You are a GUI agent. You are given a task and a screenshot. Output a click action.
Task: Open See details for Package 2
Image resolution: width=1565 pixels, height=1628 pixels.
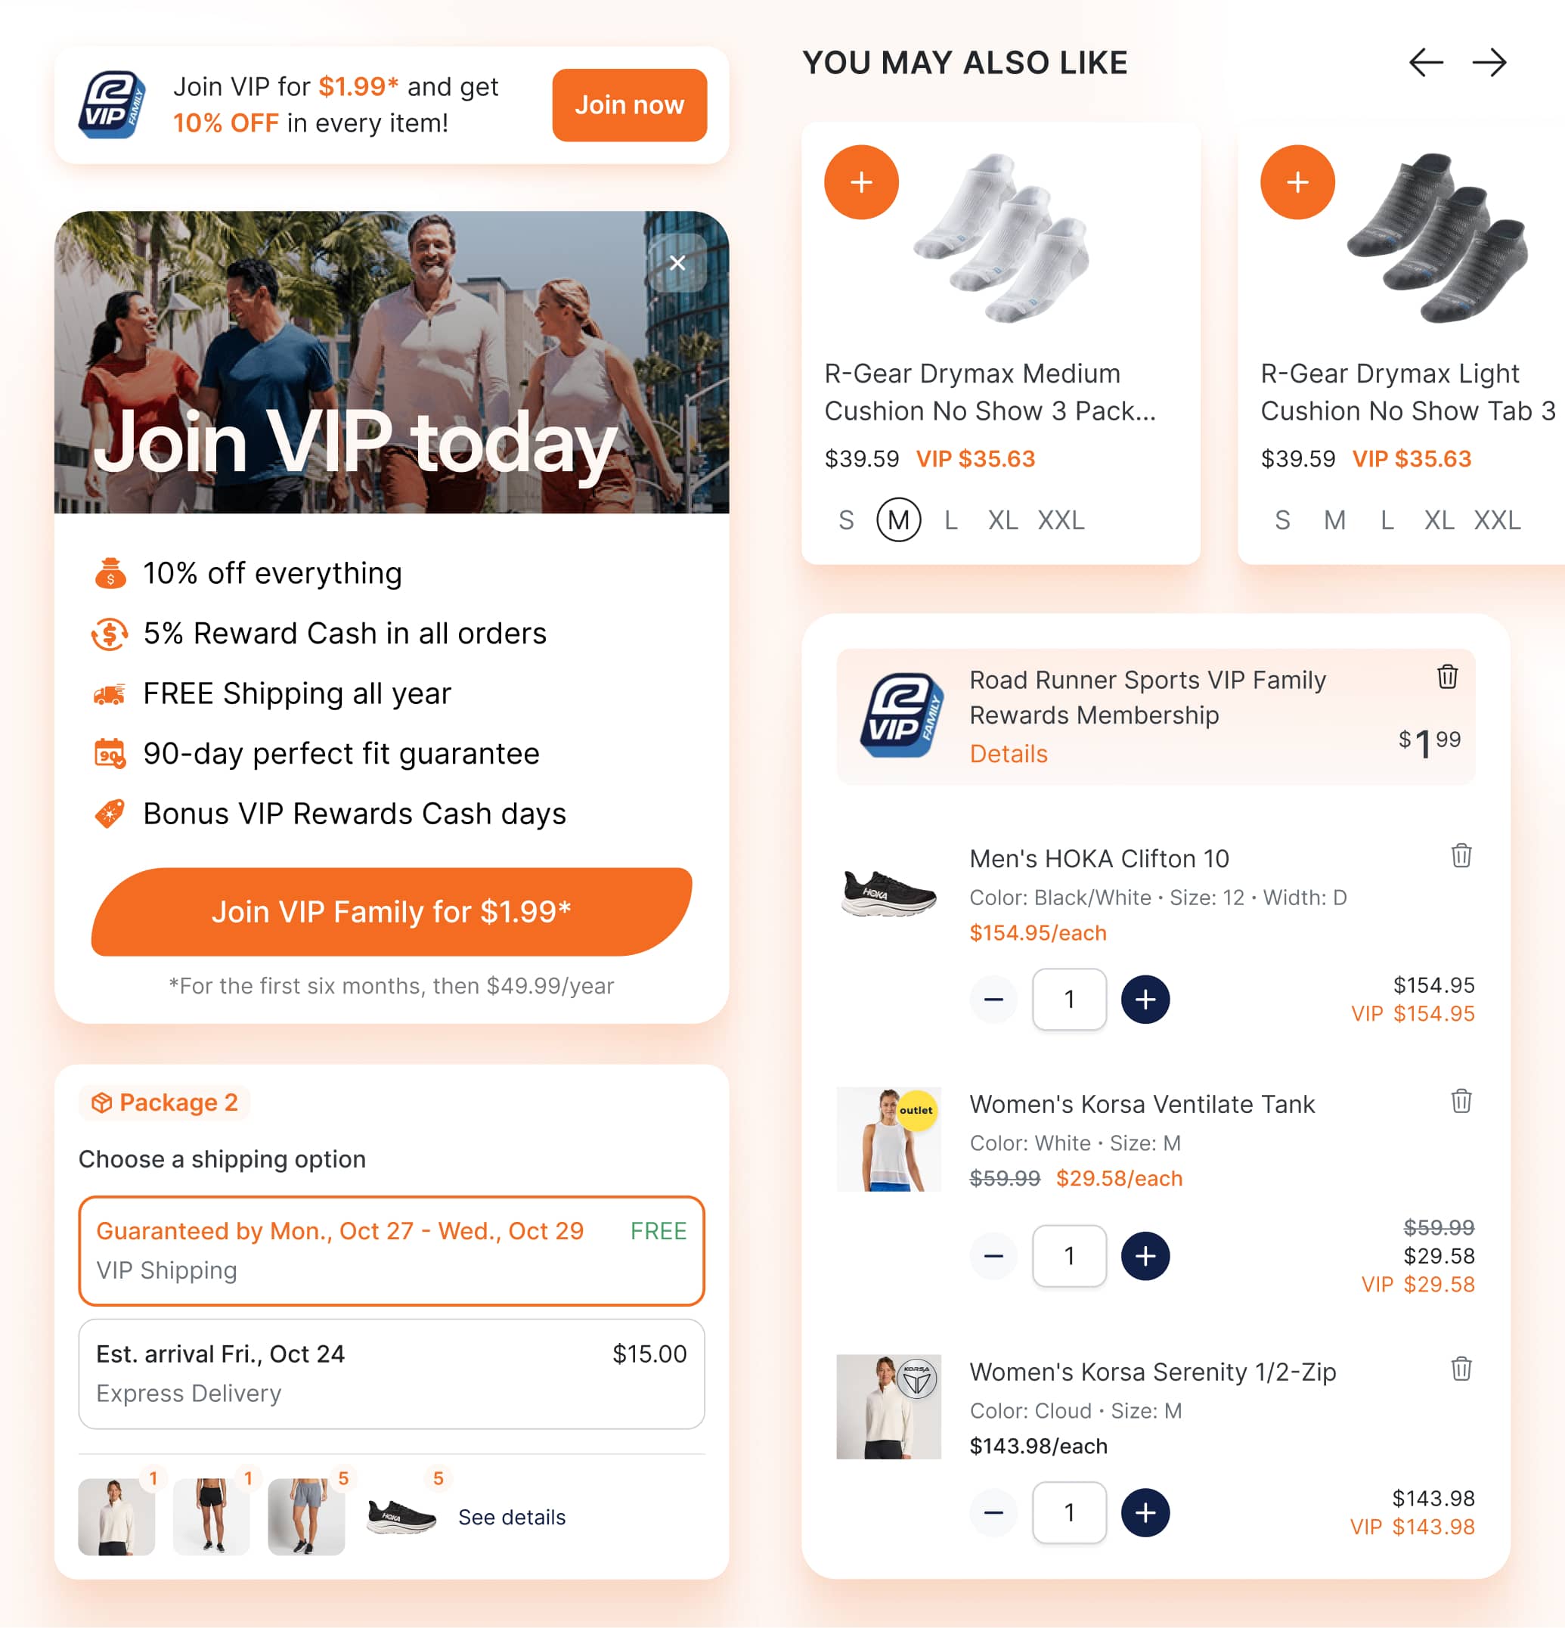click(x=512, y=1517)
